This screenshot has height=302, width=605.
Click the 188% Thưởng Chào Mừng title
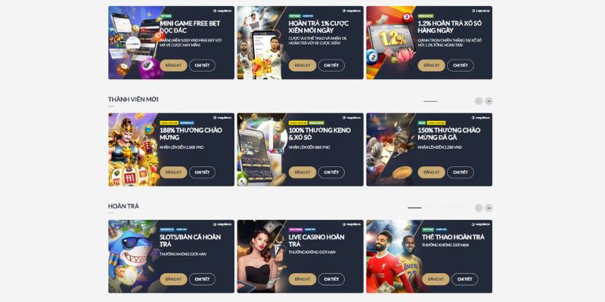pos(191,134)
